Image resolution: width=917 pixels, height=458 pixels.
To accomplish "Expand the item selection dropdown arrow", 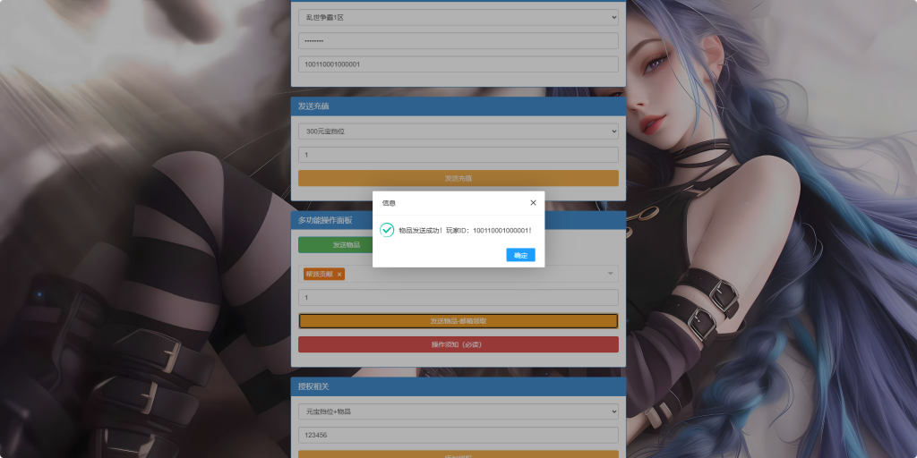I will coord(610,274).
